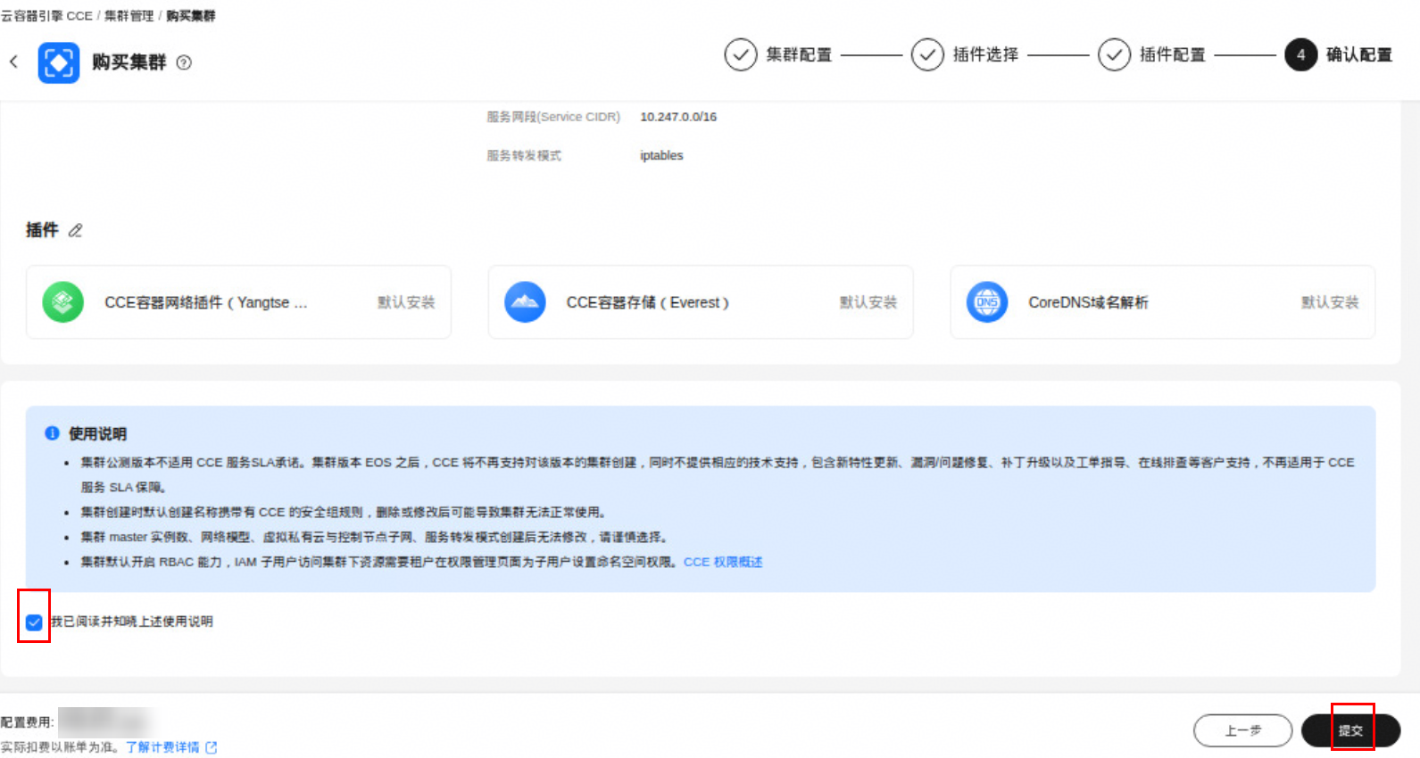The width and height of the screenshot is (1420, 758).
Task: Click the 上一步 button
Action: click(1243, 730)
